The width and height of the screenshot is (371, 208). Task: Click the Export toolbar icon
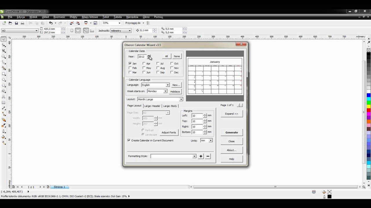coord(78,23)
